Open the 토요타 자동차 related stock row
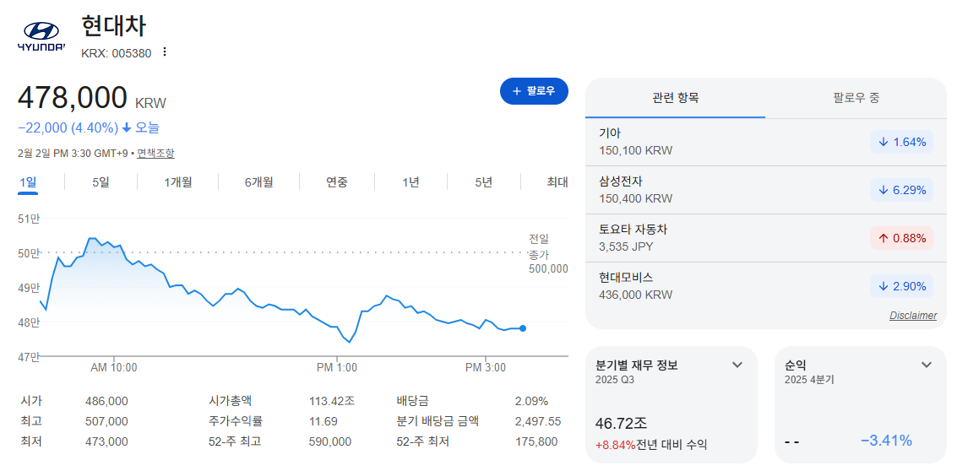This screenshot has height=471, width=957. (x=766, y=238)
